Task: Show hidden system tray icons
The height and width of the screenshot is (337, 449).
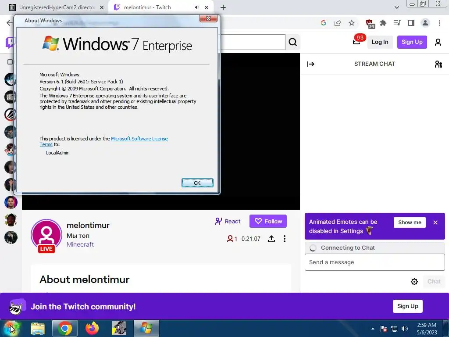Action: 373,329
